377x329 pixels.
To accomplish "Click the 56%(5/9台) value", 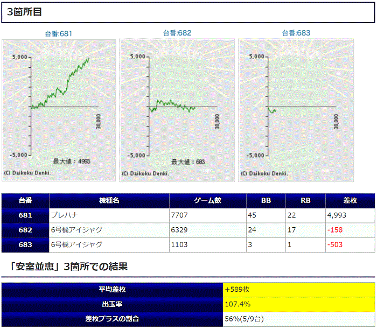I will (299, 319).
